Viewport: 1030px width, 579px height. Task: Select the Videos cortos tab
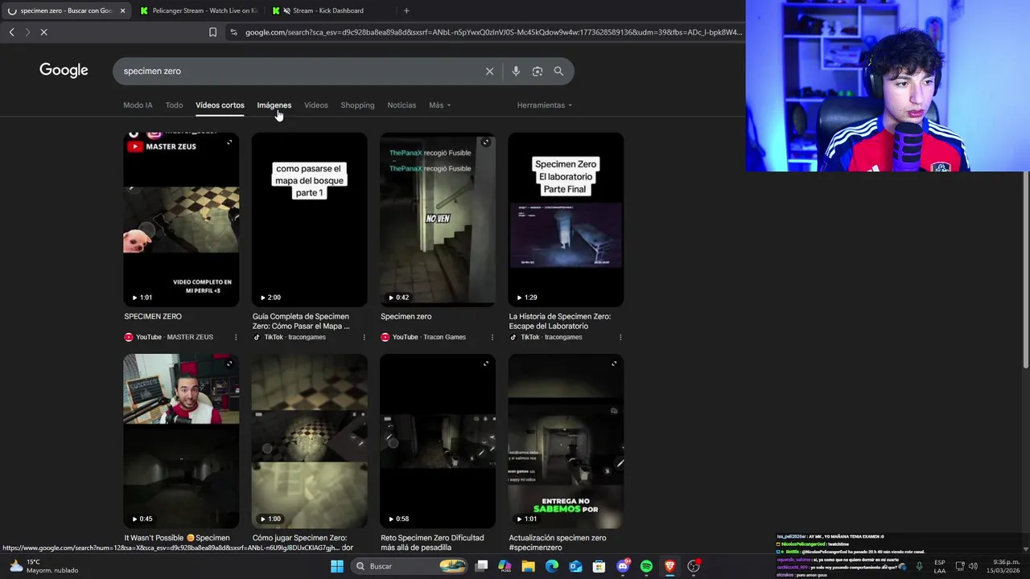point(220,105)
